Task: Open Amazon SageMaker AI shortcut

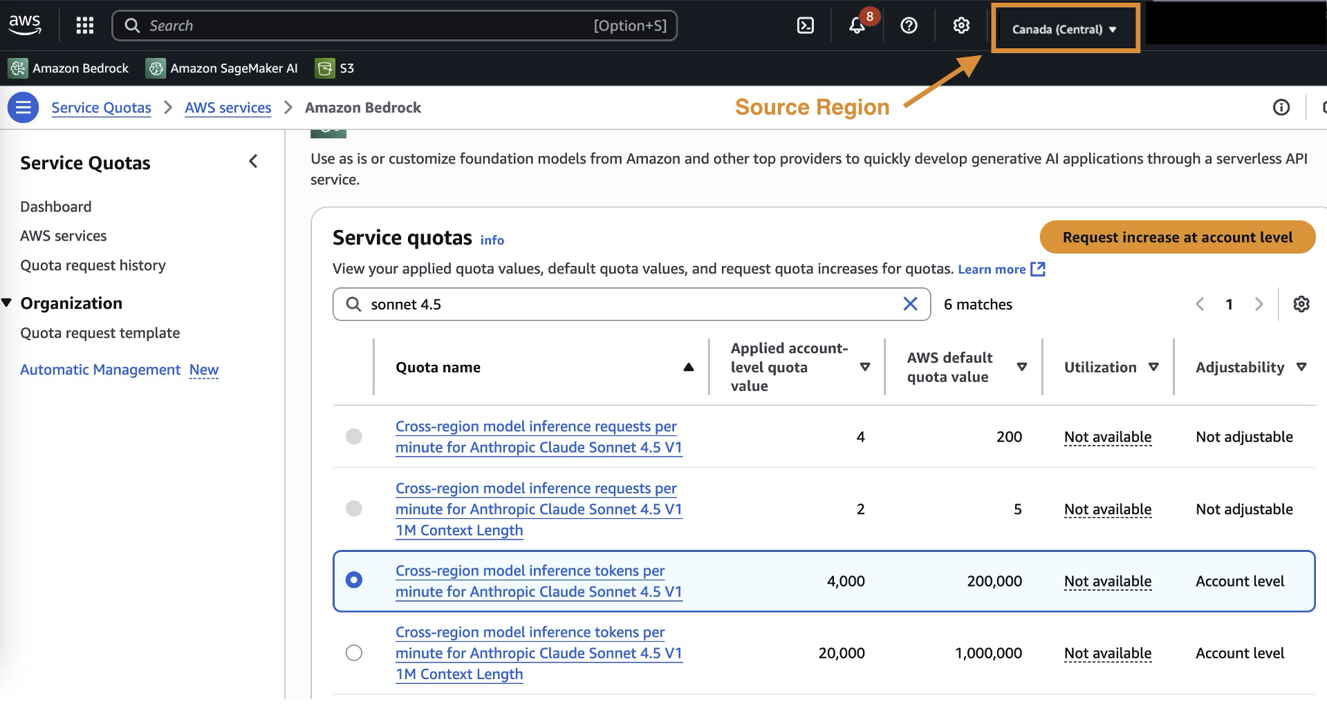Action: 223,68
